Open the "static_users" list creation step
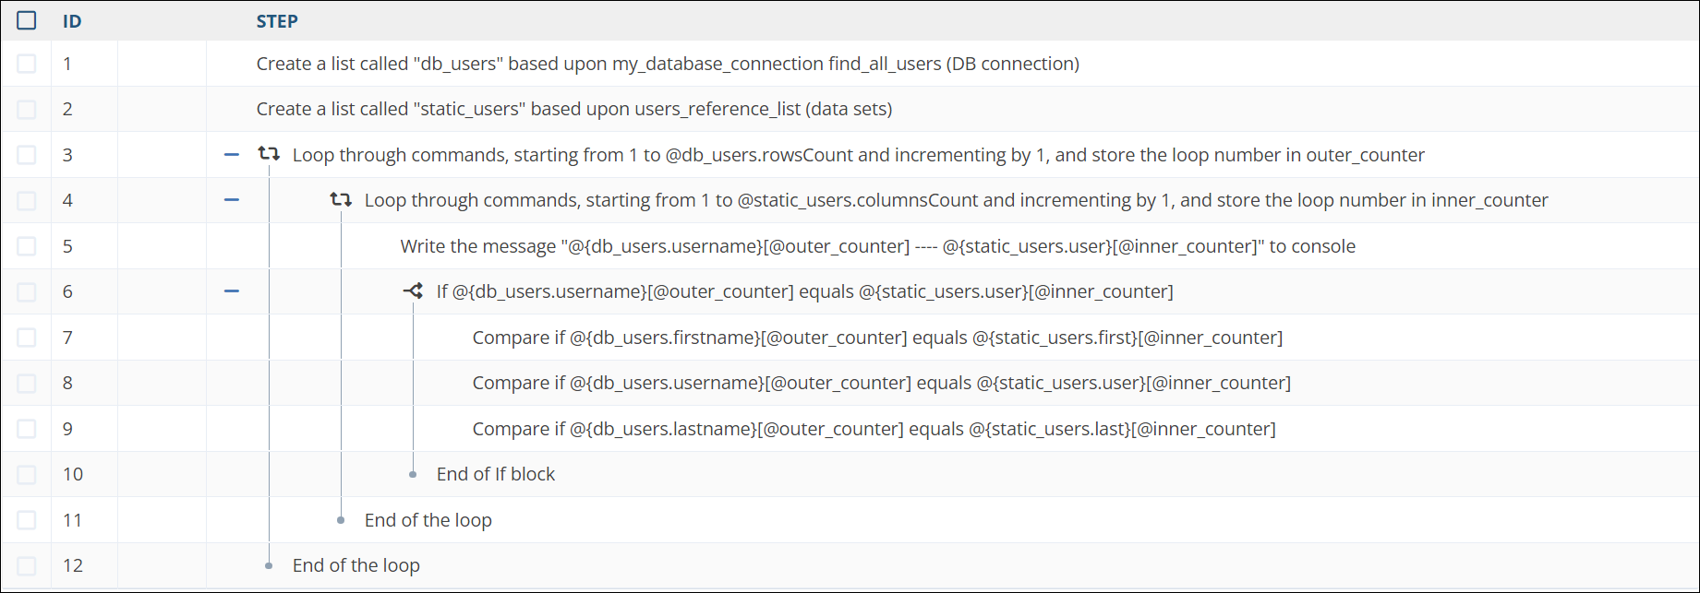Viewport: 1700px width, 593px height. [573, 109]
